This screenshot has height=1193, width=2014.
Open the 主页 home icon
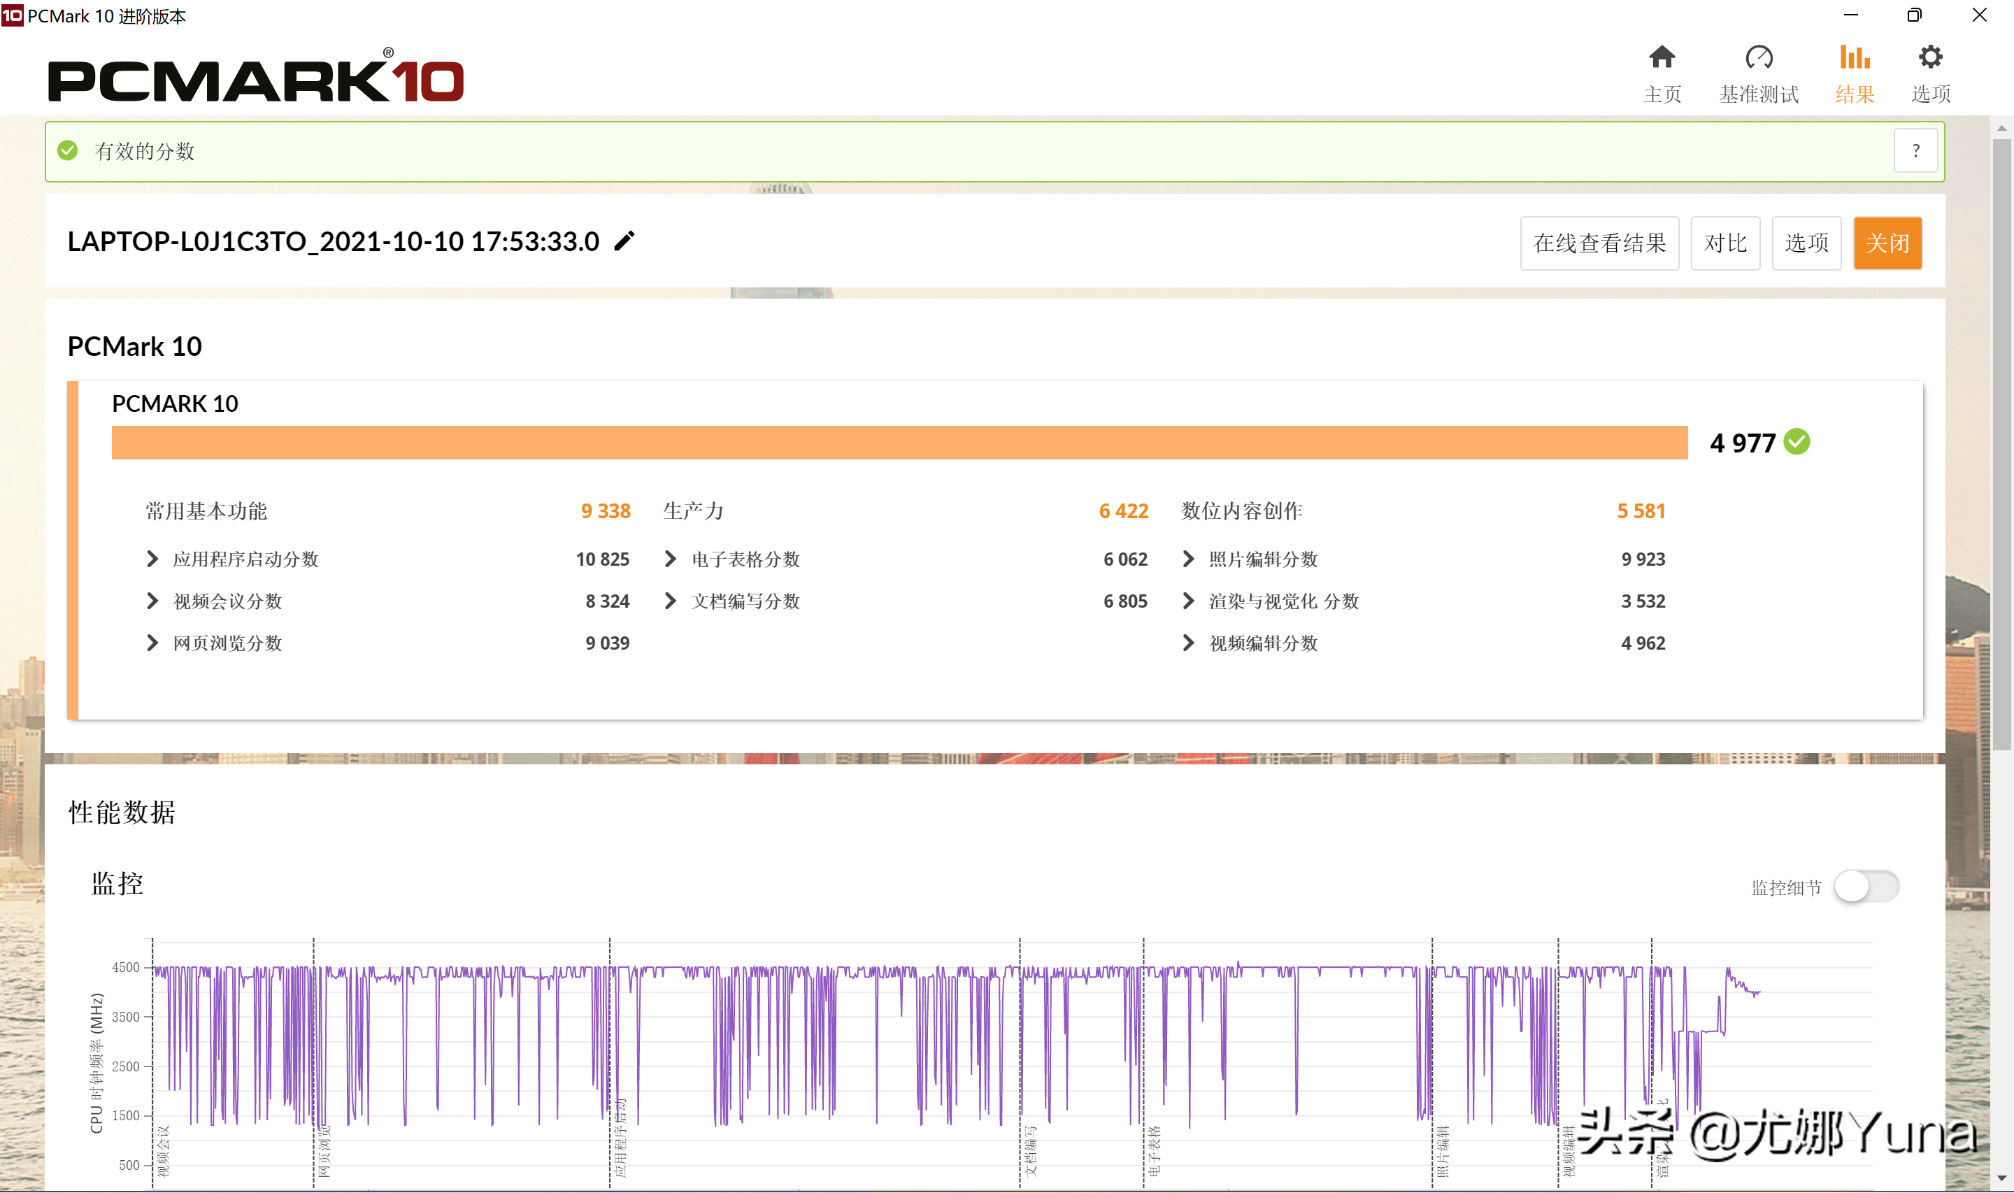(1661, 58)
